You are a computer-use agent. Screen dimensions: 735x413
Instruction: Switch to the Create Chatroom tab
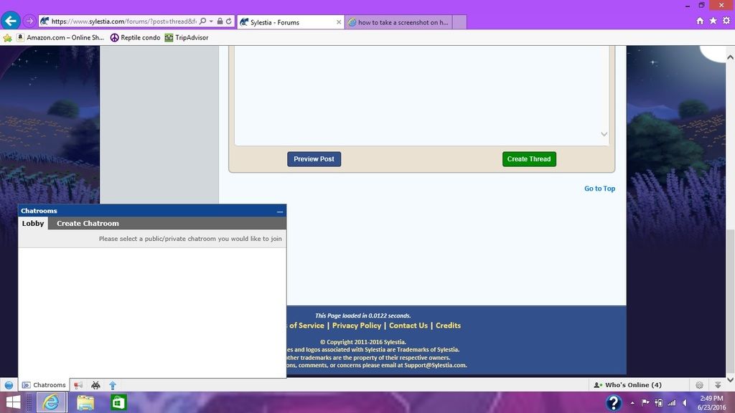click(x=88, y=224)
